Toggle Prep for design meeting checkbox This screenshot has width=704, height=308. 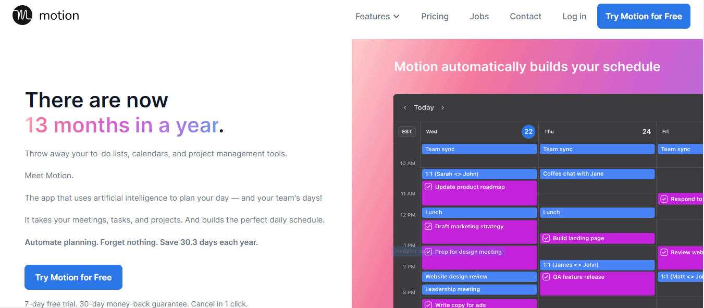click(428, 252)
